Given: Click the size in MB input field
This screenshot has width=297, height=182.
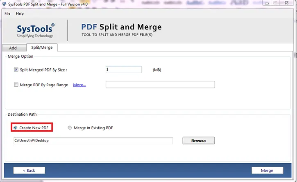Looking at the screenshot, I should click(x=123, y=70).
